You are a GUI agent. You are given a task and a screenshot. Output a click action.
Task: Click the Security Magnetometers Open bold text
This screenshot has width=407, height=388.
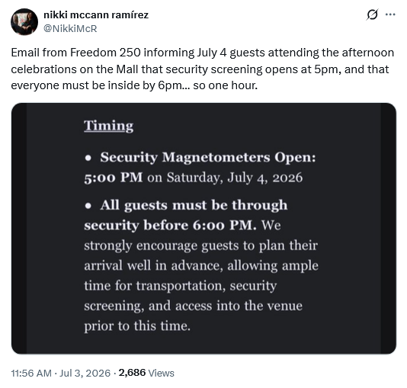coord(208,157)
